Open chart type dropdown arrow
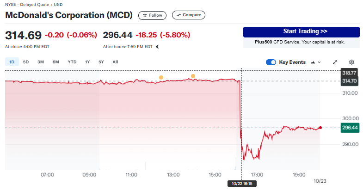The image size is (363, 191). click(320, 62)
